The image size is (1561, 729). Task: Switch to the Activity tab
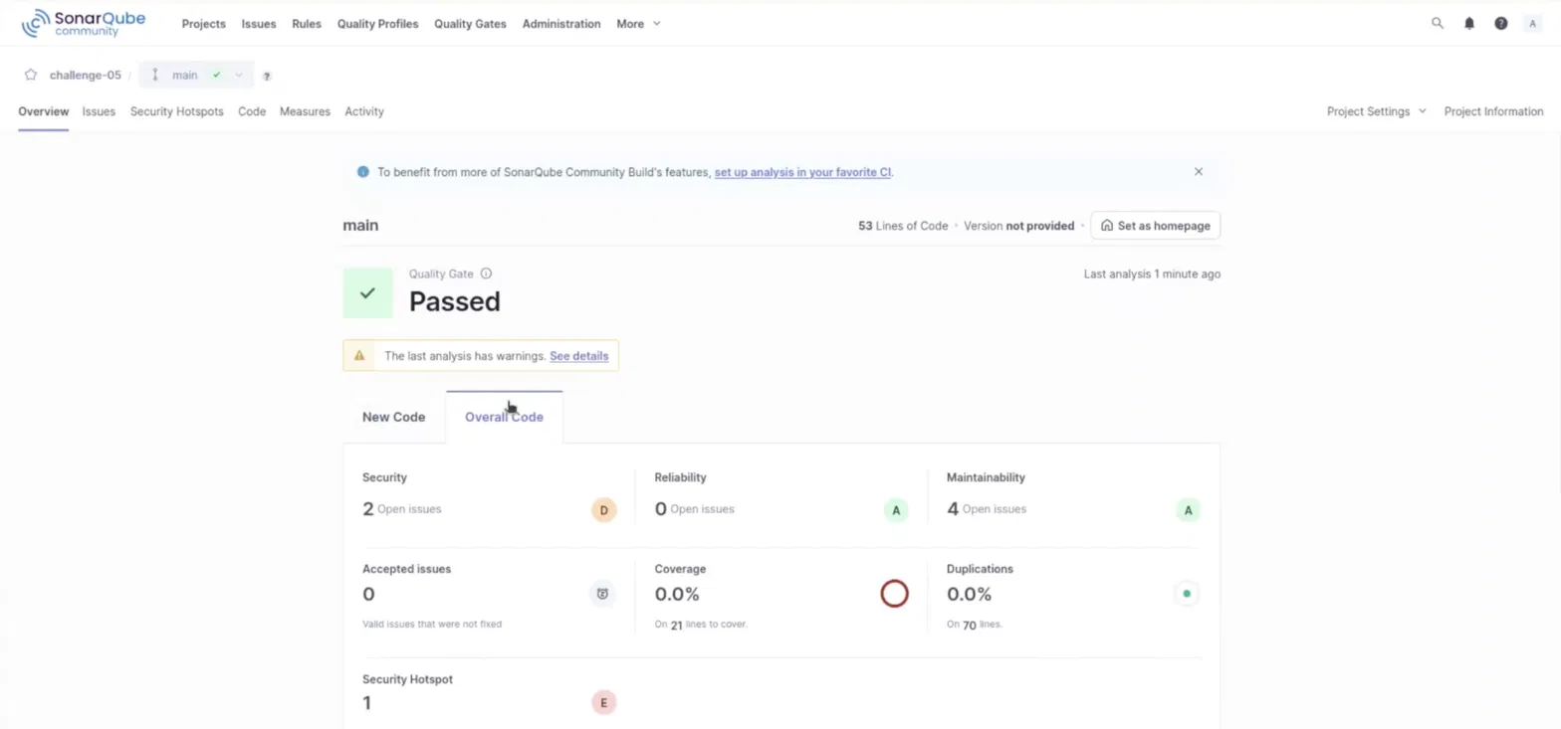pyautogui.click(x=364, y=111)
